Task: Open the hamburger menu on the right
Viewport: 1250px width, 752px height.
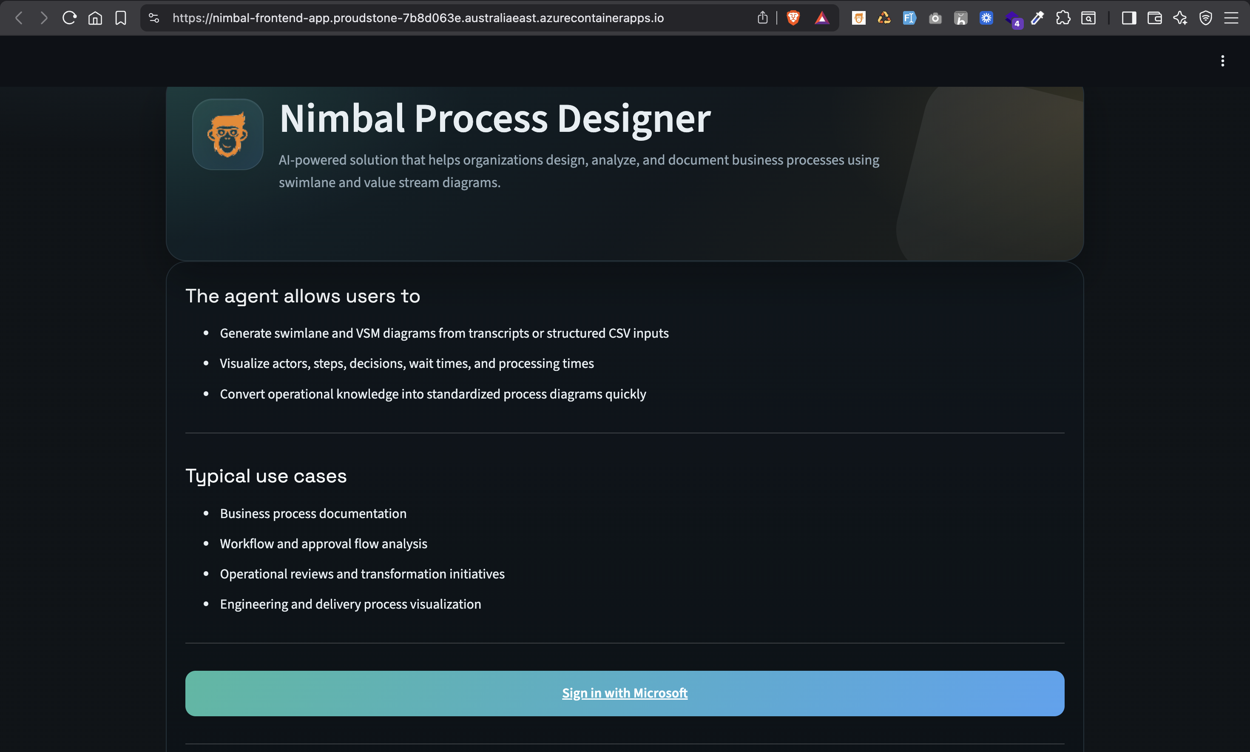Action: pyautogui.click(x=1232, y=18)
